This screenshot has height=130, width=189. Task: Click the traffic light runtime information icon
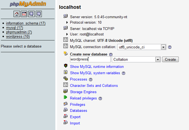[x=66, y=66]
